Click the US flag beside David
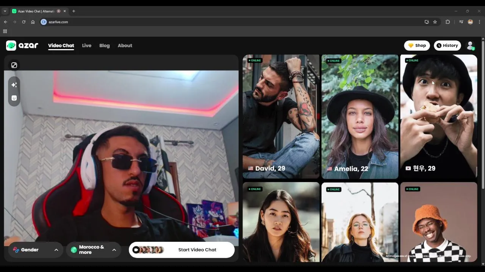485x272 pixels. pyautogui.click(x=250, y=168)
